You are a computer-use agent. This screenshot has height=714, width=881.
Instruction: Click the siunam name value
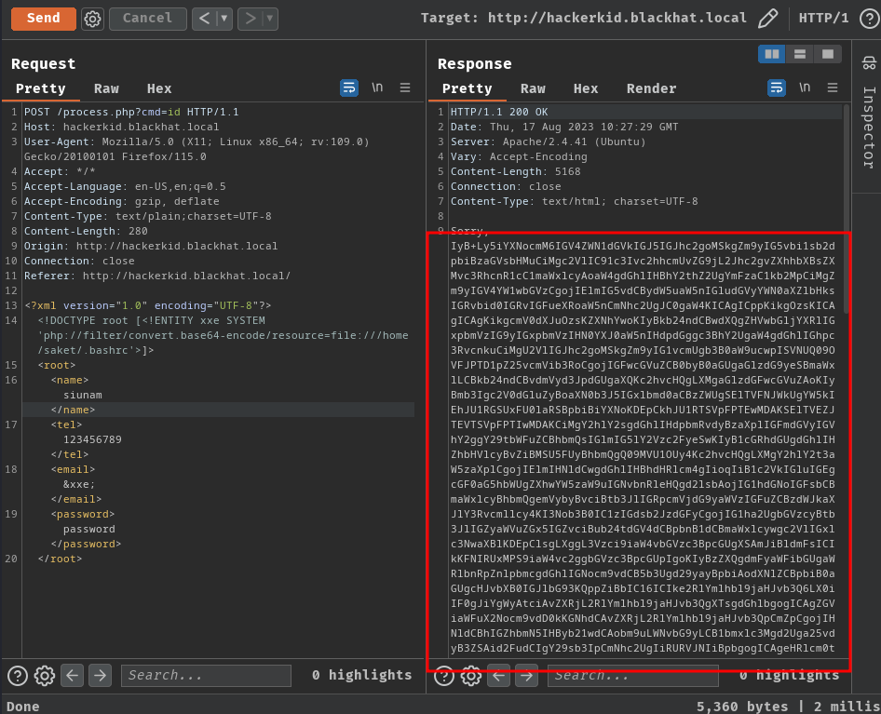(83, 395)
